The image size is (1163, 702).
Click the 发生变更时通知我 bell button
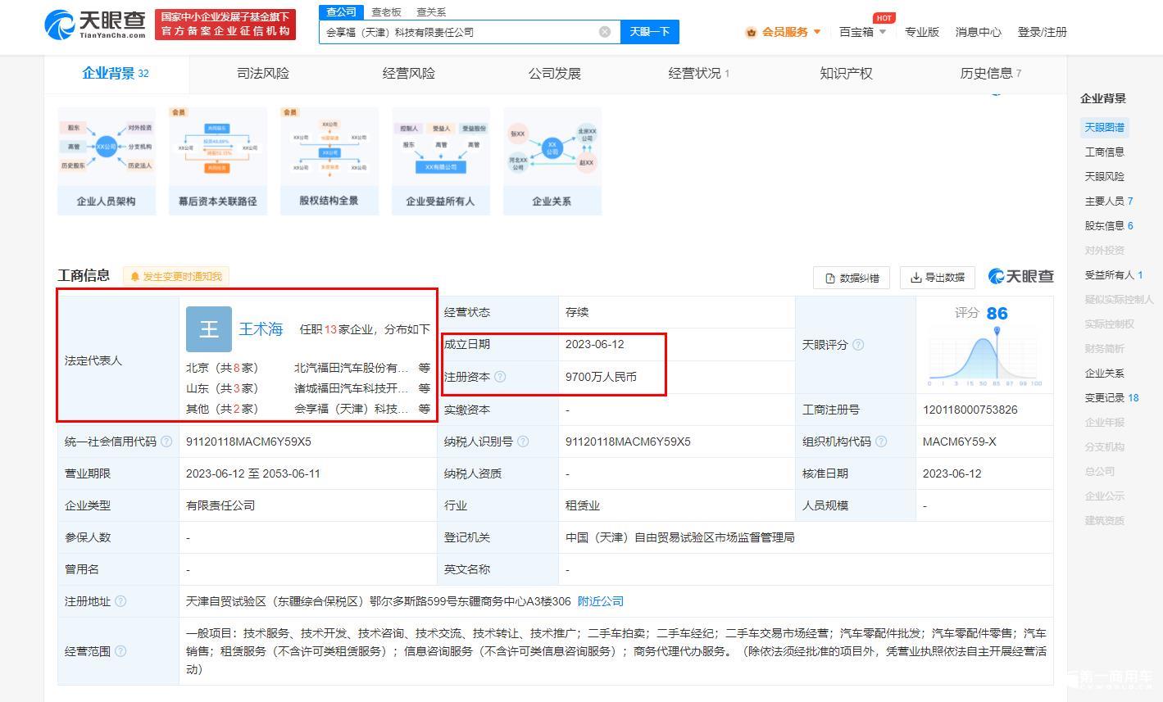(x=175, y=277)
